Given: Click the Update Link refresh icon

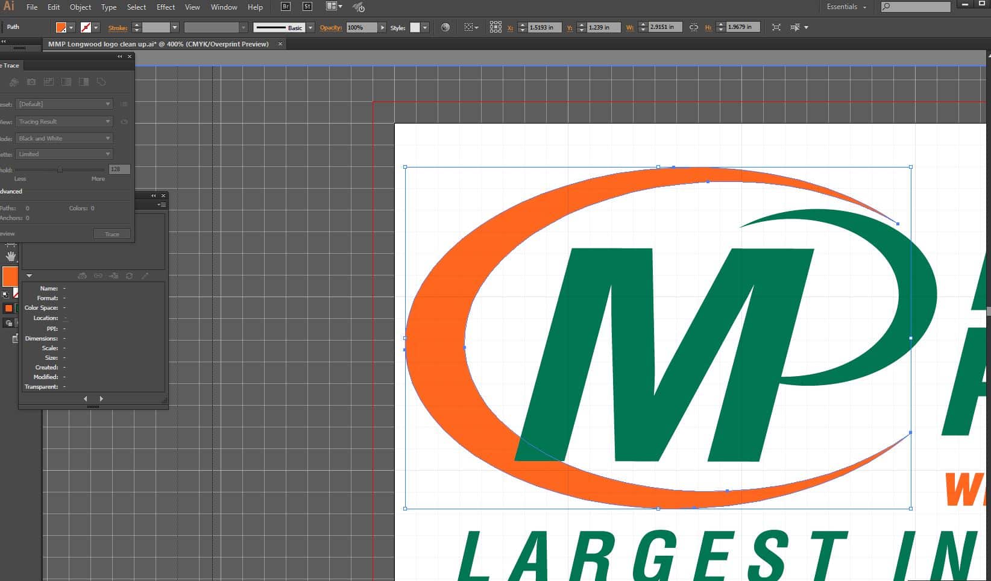Looking at the screenshot, I should tap(129, 276).
